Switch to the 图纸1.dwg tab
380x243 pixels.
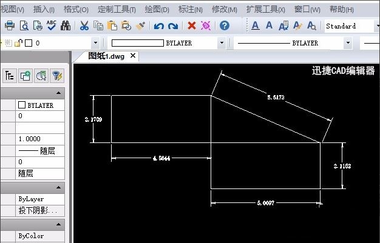(106, 56)
